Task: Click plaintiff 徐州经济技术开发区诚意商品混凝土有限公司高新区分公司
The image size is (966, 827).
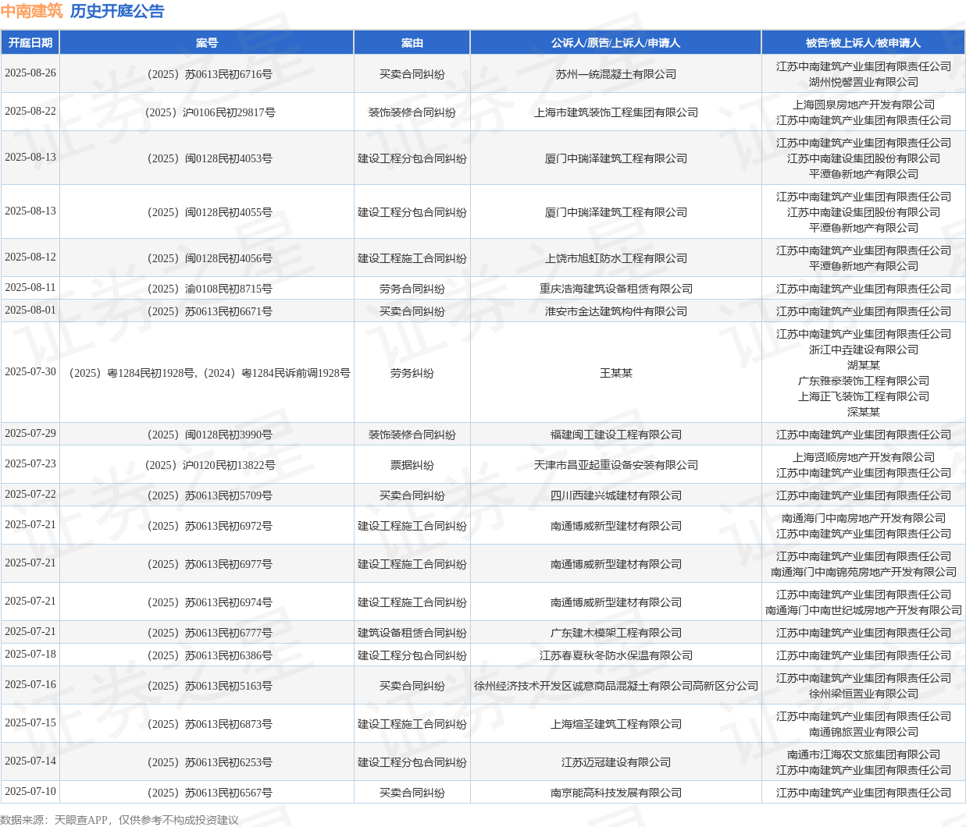Action: [x=616, y=686]
